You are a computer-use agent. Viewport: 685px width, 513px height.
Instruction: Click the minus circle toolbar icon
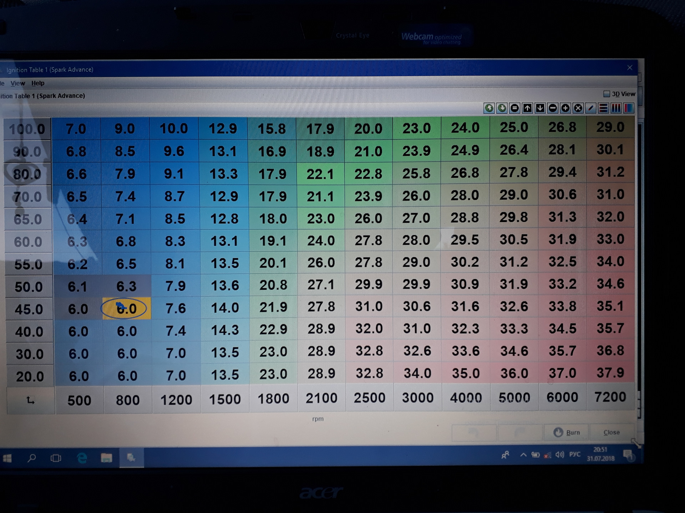point(553,108)
